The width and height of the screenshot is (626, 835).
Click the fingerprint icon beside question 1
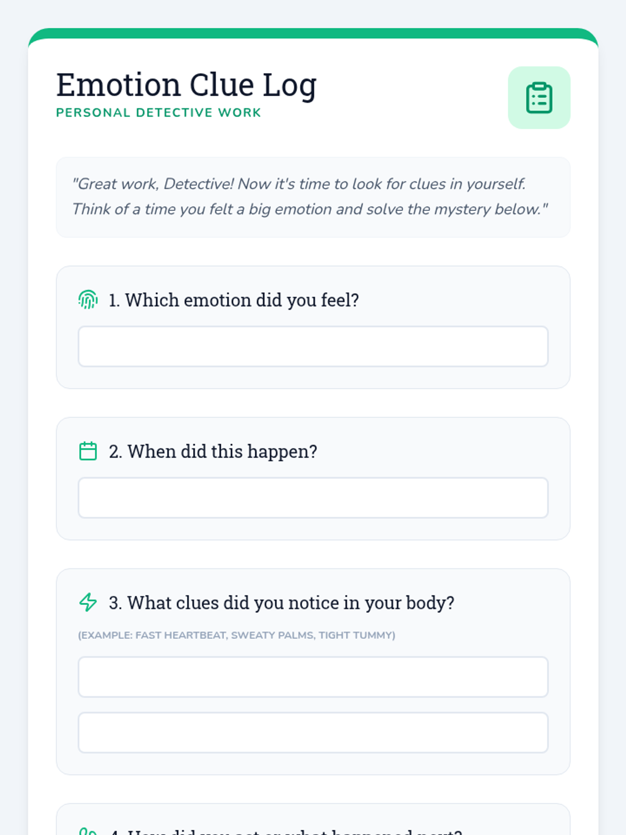pos(88,300)
